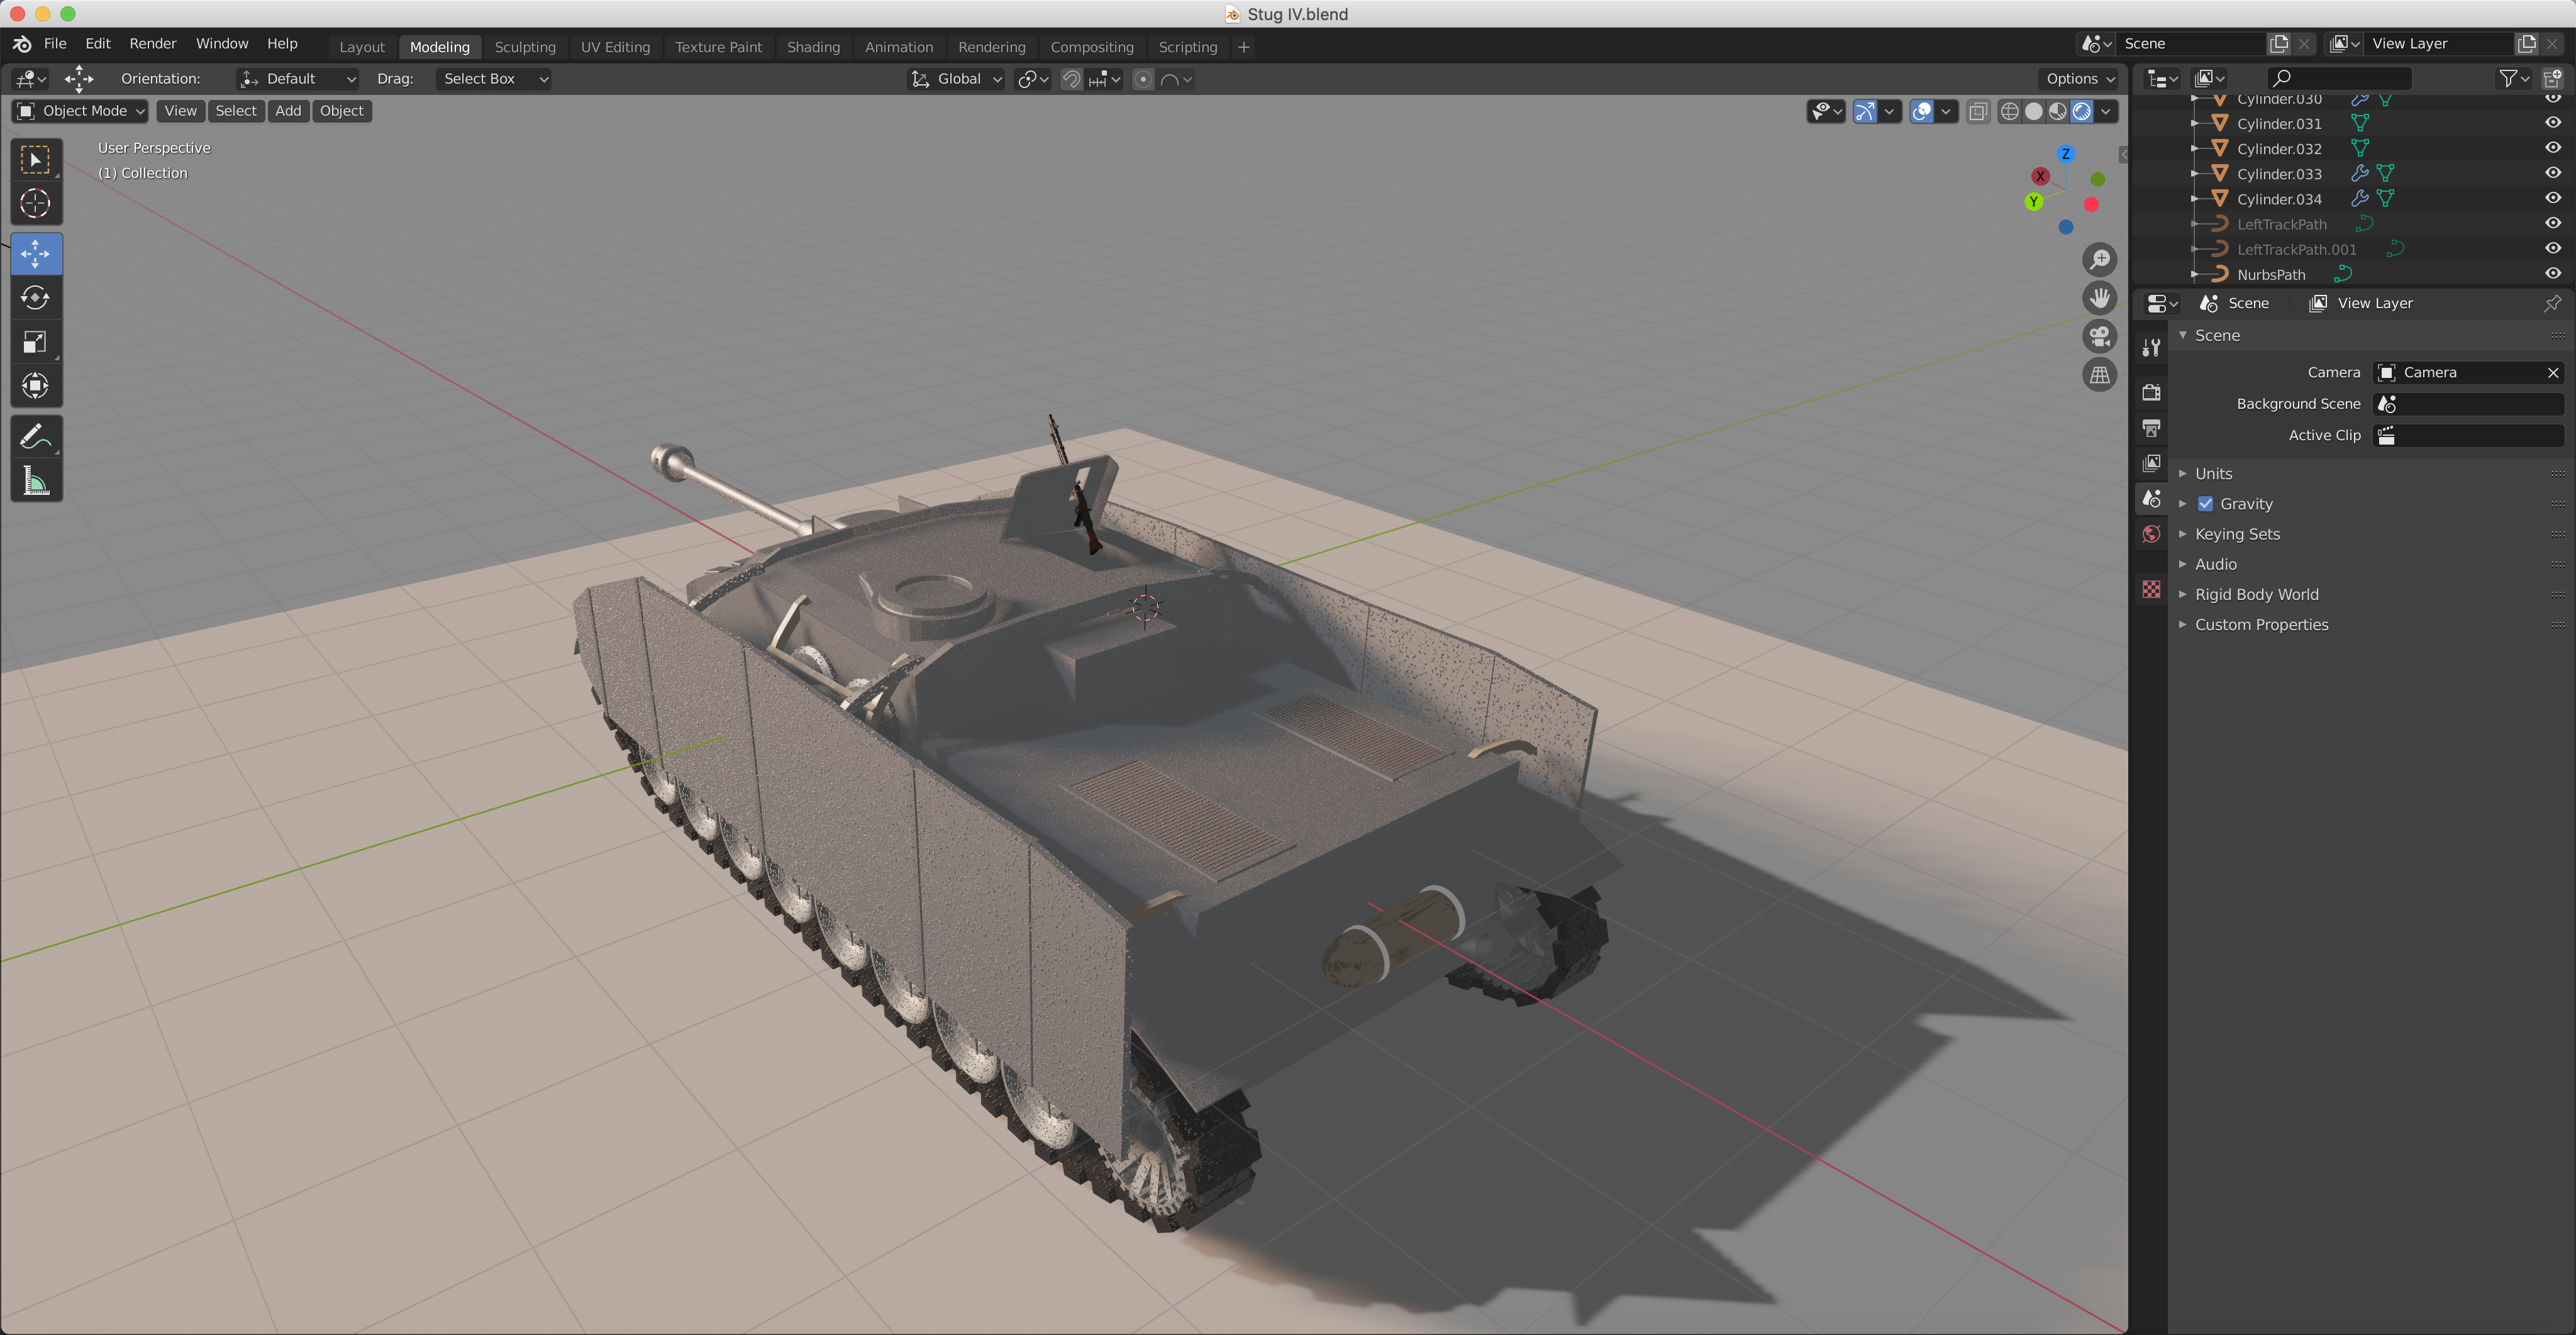Toggle X-Ray mode in the header
Viewport: 2576px width, 1335px height.
pos(1978,111)
